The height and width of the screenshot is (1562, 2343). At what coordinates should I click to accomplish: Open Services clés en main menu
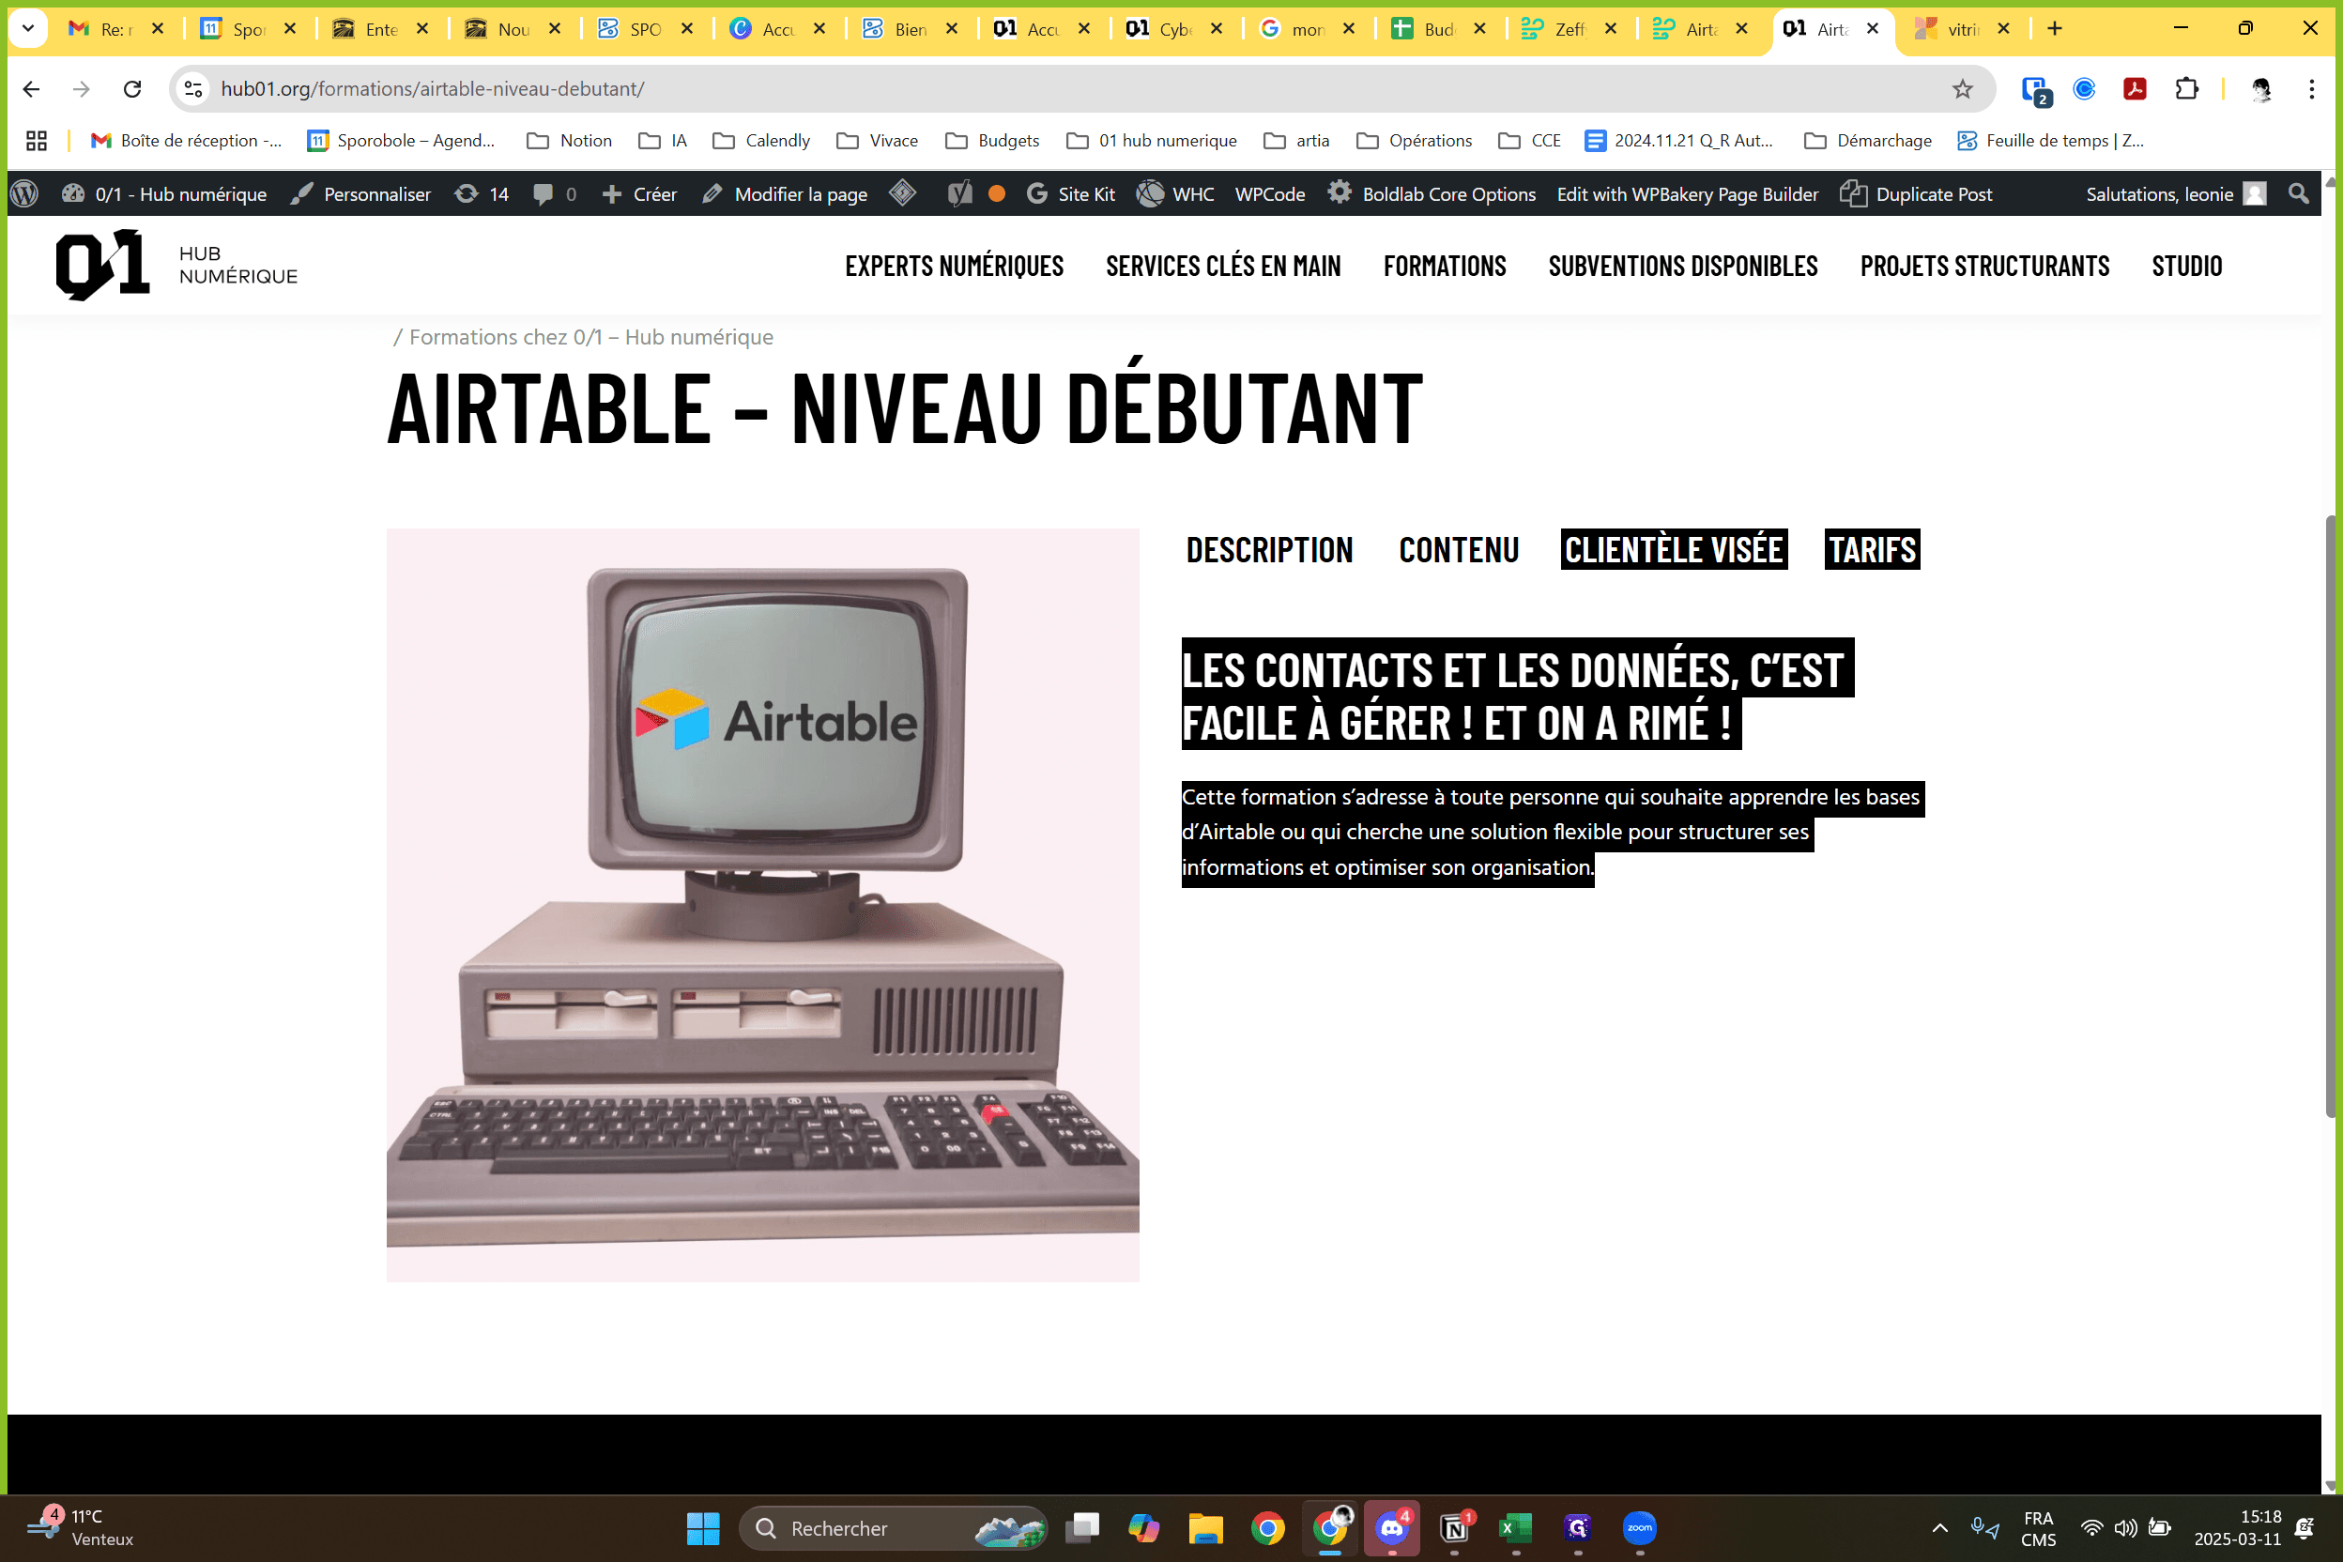pyautogui.click(x=1223, y=266)
